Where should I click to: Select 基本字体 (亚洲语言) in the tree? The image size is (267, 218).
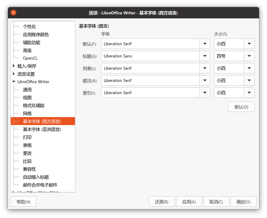click(42, 129)
